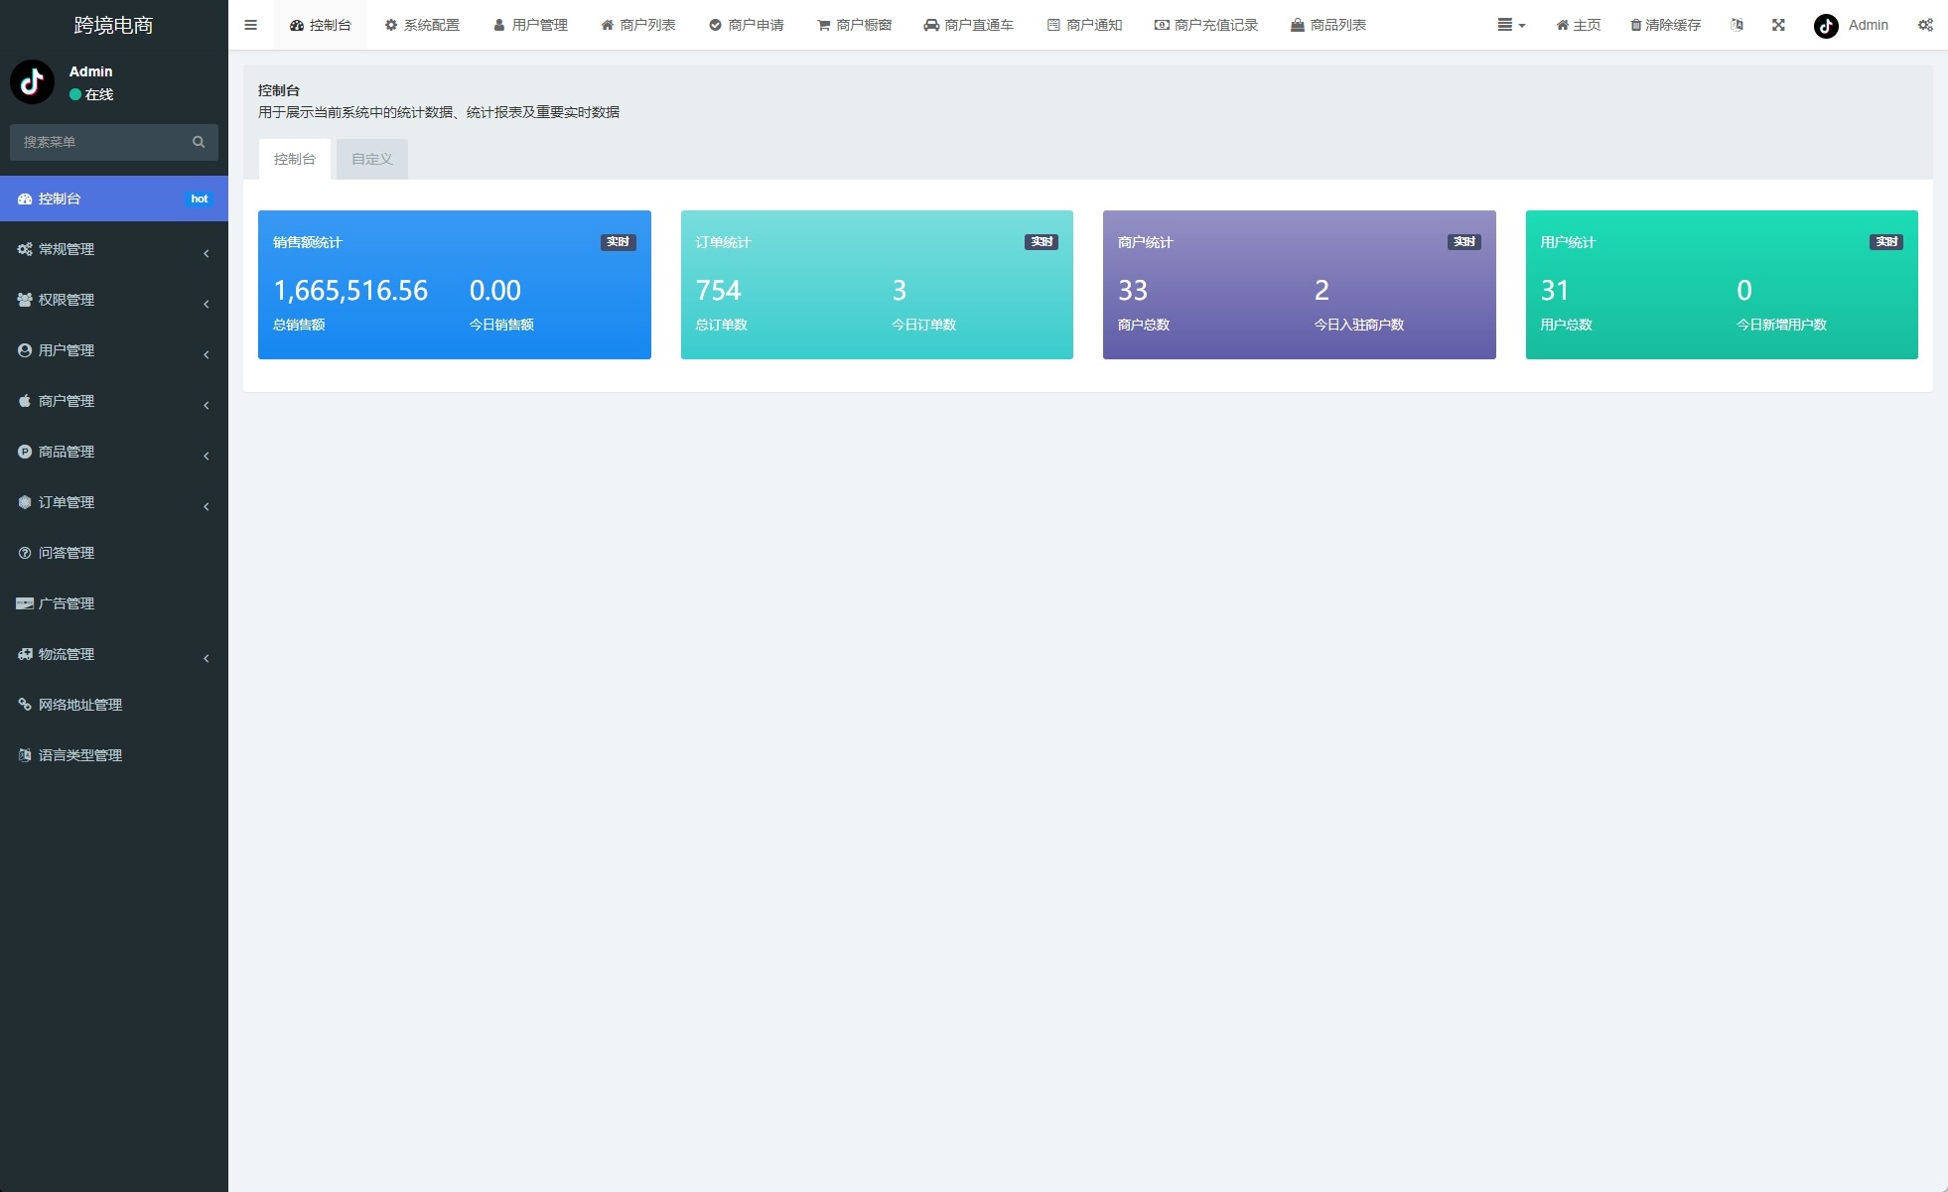Open 系统配置 top menu item
The height and width of the screenshot is (1192, 1948).
click(422, 25)
